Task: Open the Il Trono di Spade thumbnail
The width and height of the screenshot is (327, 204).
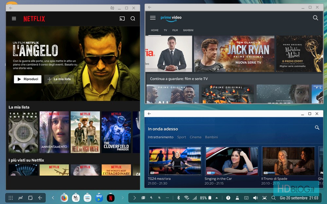Action: click(x=288, y=161)
